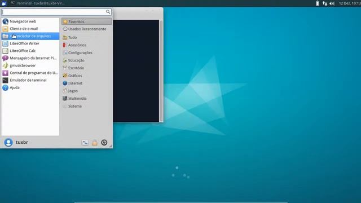Click the Ajuda question mark icon
Image resolution: width=361 pixels, height=203 pixels.
coord(5,88)
